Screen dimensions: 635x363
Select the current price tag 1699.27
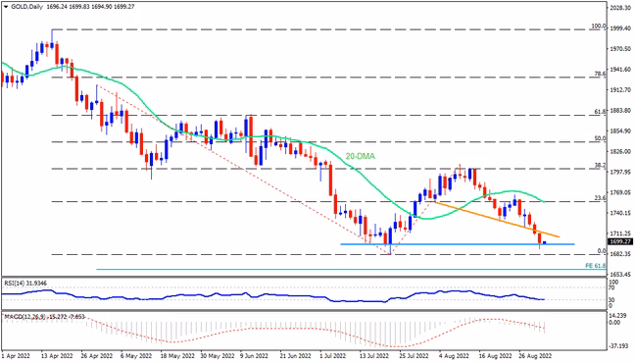(620, 241)
